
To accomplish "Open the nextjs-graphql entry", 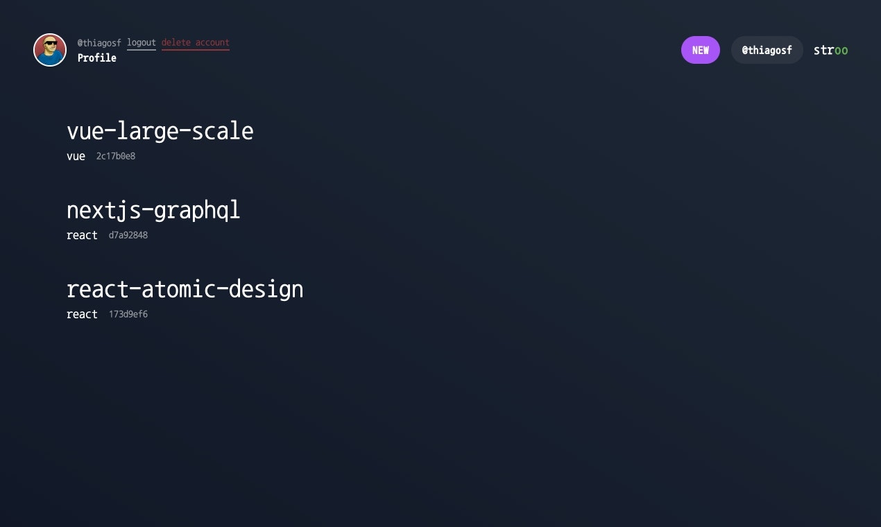I will [x=153, y=210].
